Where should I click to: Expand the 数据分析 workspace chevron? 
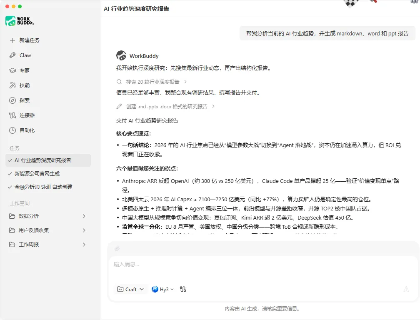coord(84,216)
